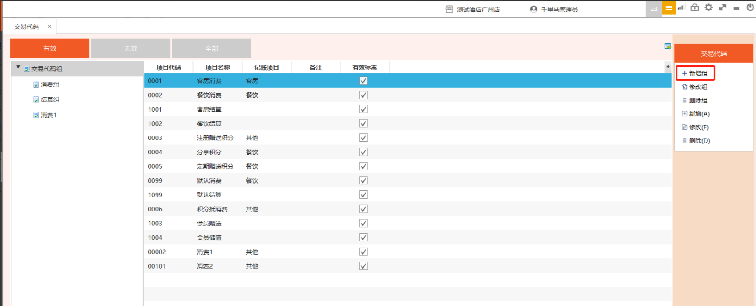Collapse the 交易代码组 tree node
The height and width of the screenshot is (306, 756).
tap(18, 67)
